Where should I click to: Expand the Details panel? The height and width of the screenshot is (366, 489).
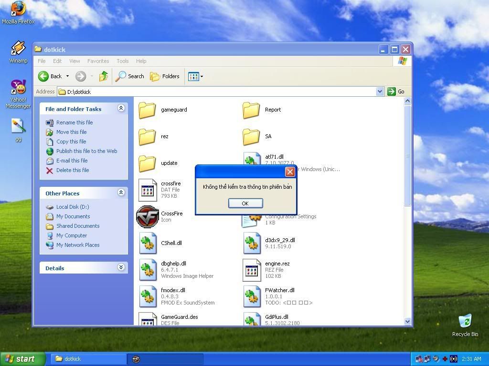pos(121,268)
